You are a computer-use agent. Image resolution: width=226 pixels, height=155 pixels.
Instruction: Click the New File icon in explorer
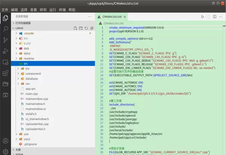(x=75, y=28)
